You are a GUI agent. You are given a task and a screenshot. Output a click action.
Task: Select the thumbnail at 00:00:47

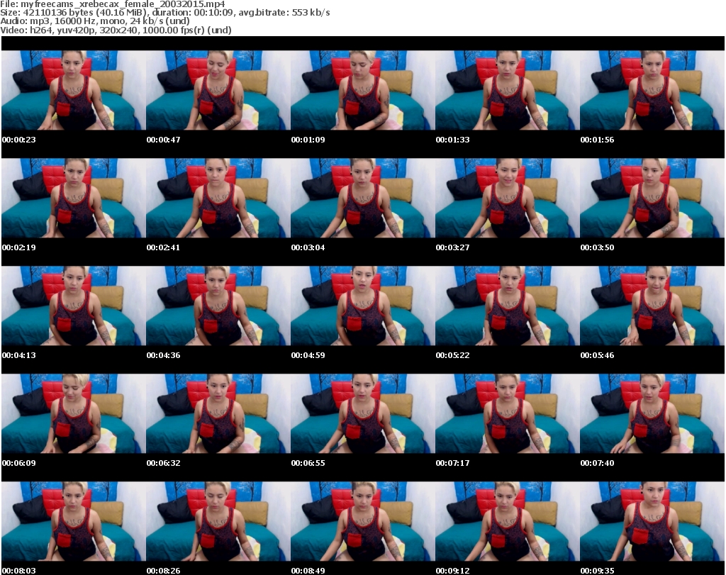(x=218, y=90)
